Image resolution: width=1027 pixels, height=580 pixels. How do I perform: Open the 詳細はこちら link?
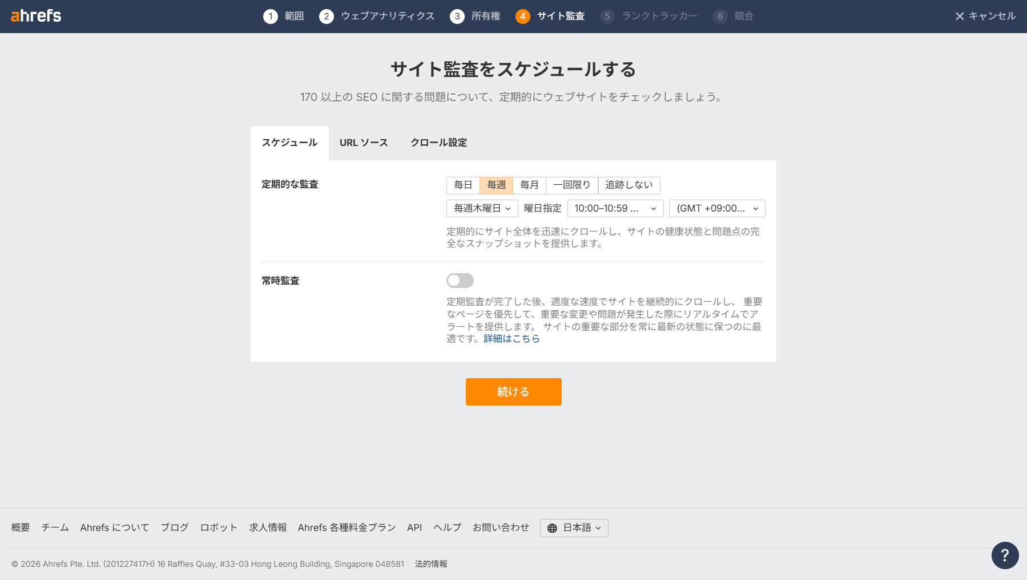click(x=510, y=338)
